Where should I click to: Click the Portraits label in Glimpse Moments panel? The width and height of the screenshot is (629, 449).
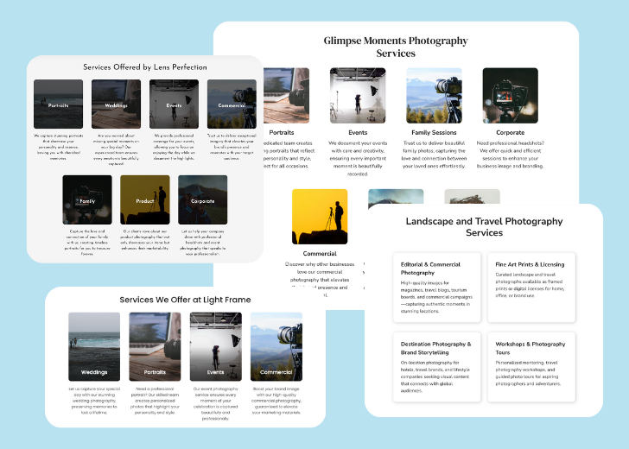(x=281, y=132)
